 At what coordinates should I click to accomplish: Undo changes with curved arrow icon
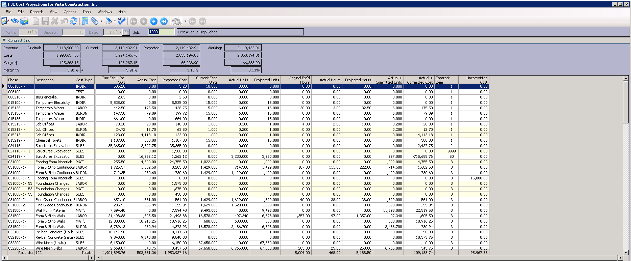coord(64,21)
